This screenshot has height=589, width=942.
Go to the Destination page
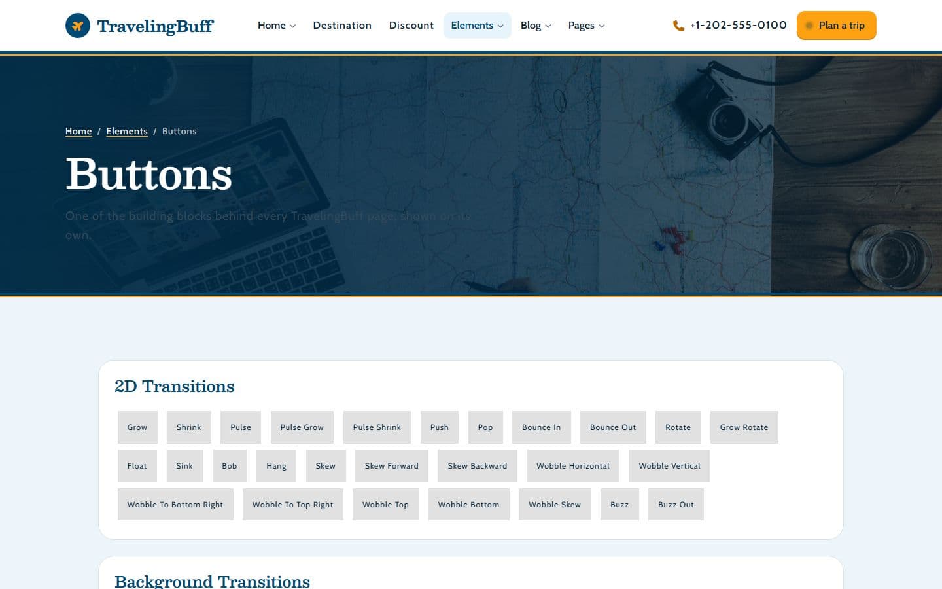coord(342,26)
